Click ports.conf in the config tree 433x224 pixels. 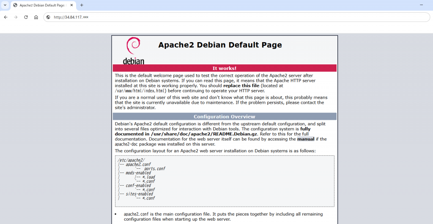tap(155, 169)
